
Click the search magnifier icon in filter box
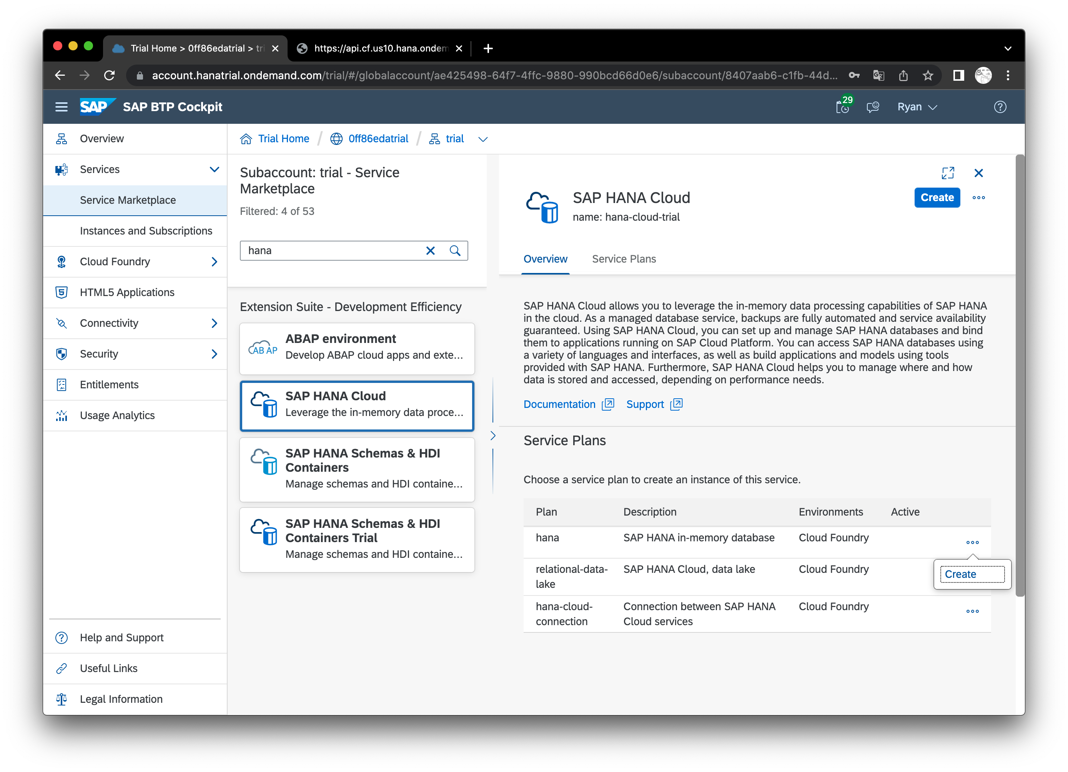[455, 251]
